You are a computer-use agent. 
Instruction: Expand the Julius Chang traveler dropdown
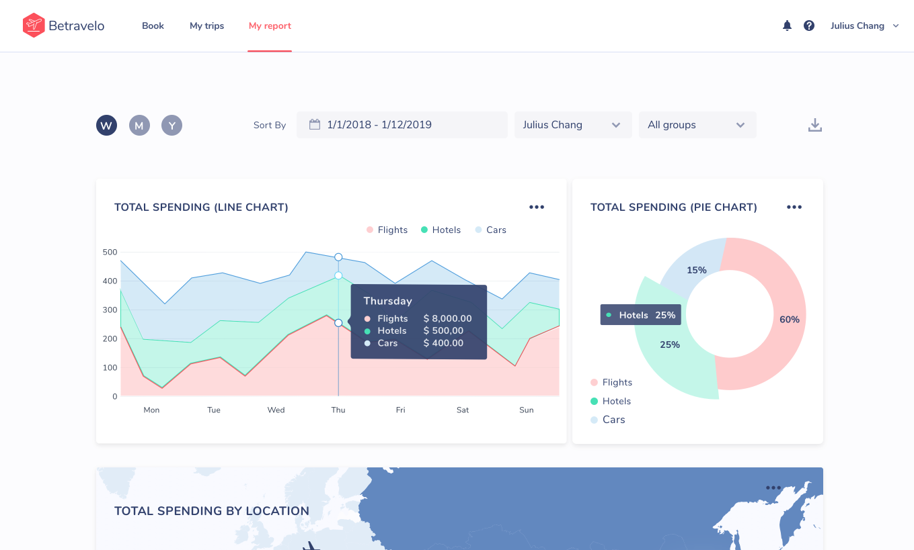(573, 125)
